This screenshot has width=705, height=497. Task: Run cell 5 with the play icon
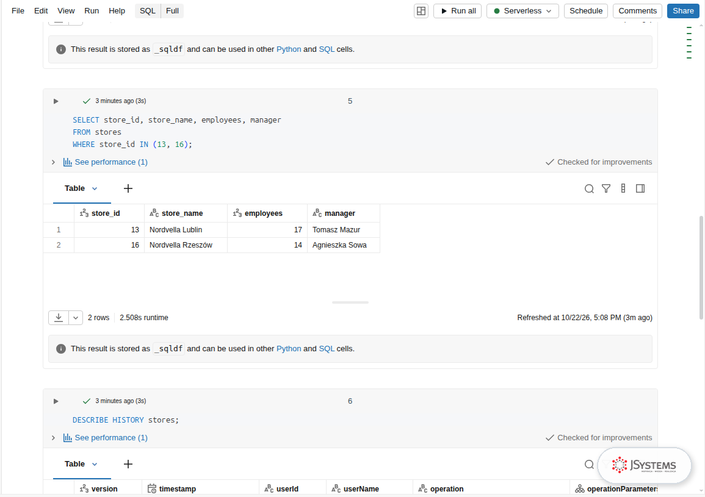point(56,101)
